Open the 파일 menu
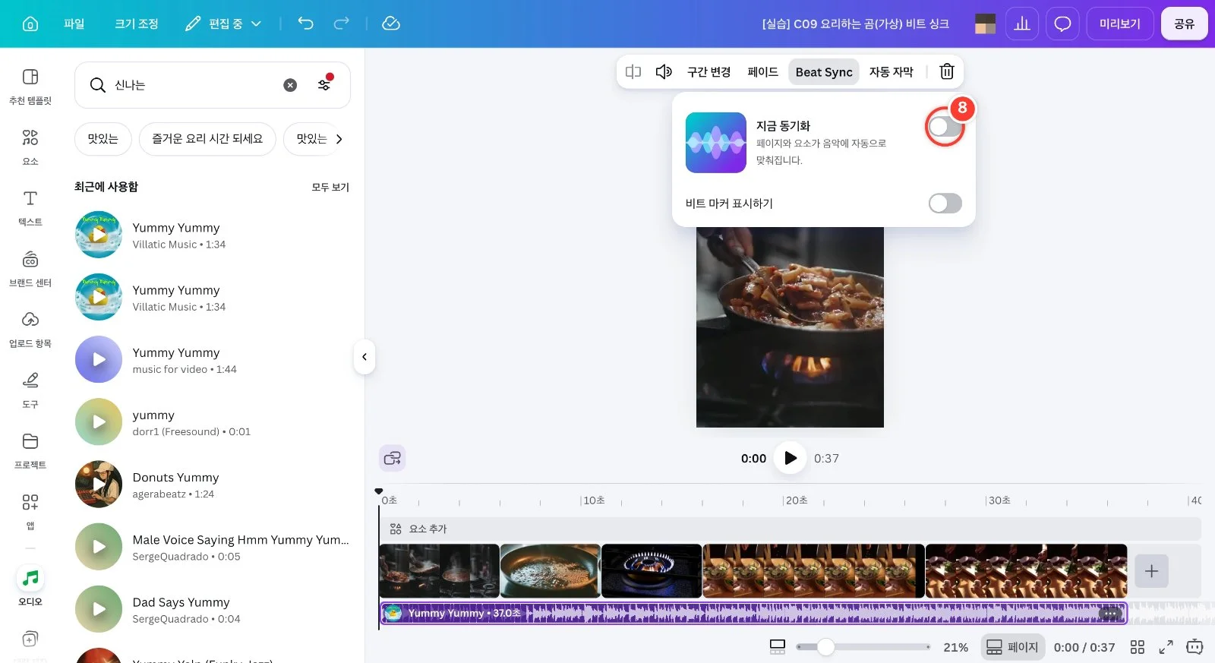 [x=74, y=24]
